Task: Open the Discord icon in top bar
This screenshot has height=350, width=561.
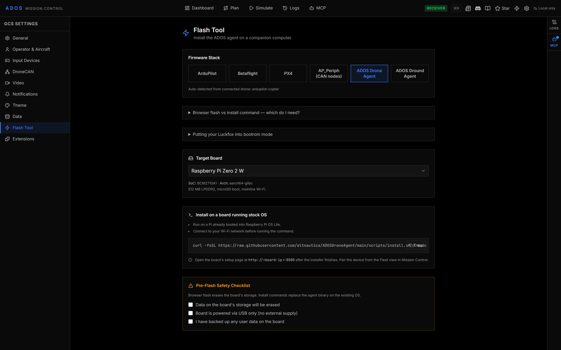Action: pyautogui.click(x=478, y=8)
